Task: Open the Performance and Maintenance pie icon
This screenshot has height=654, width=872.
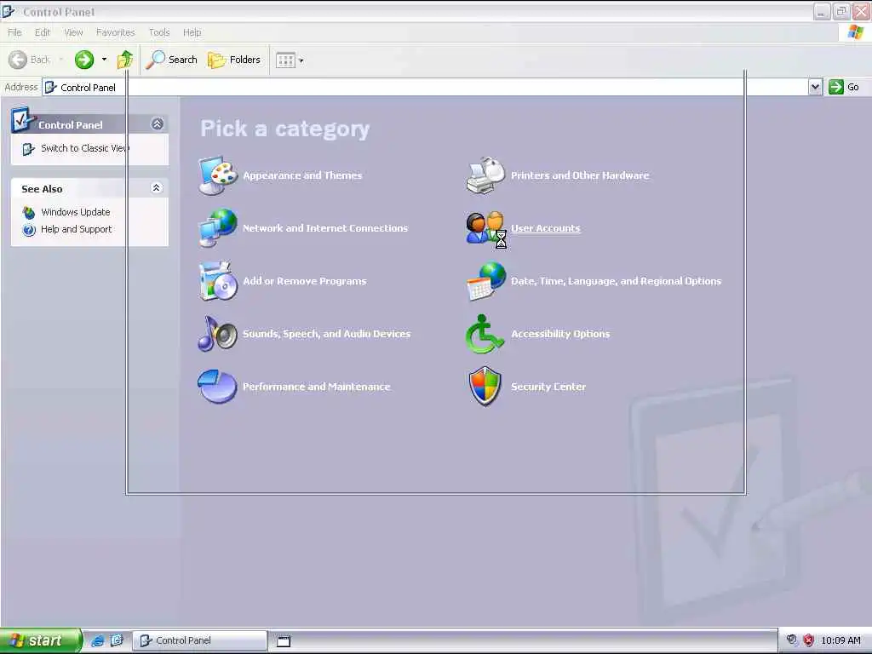Action: coord(217,387)
